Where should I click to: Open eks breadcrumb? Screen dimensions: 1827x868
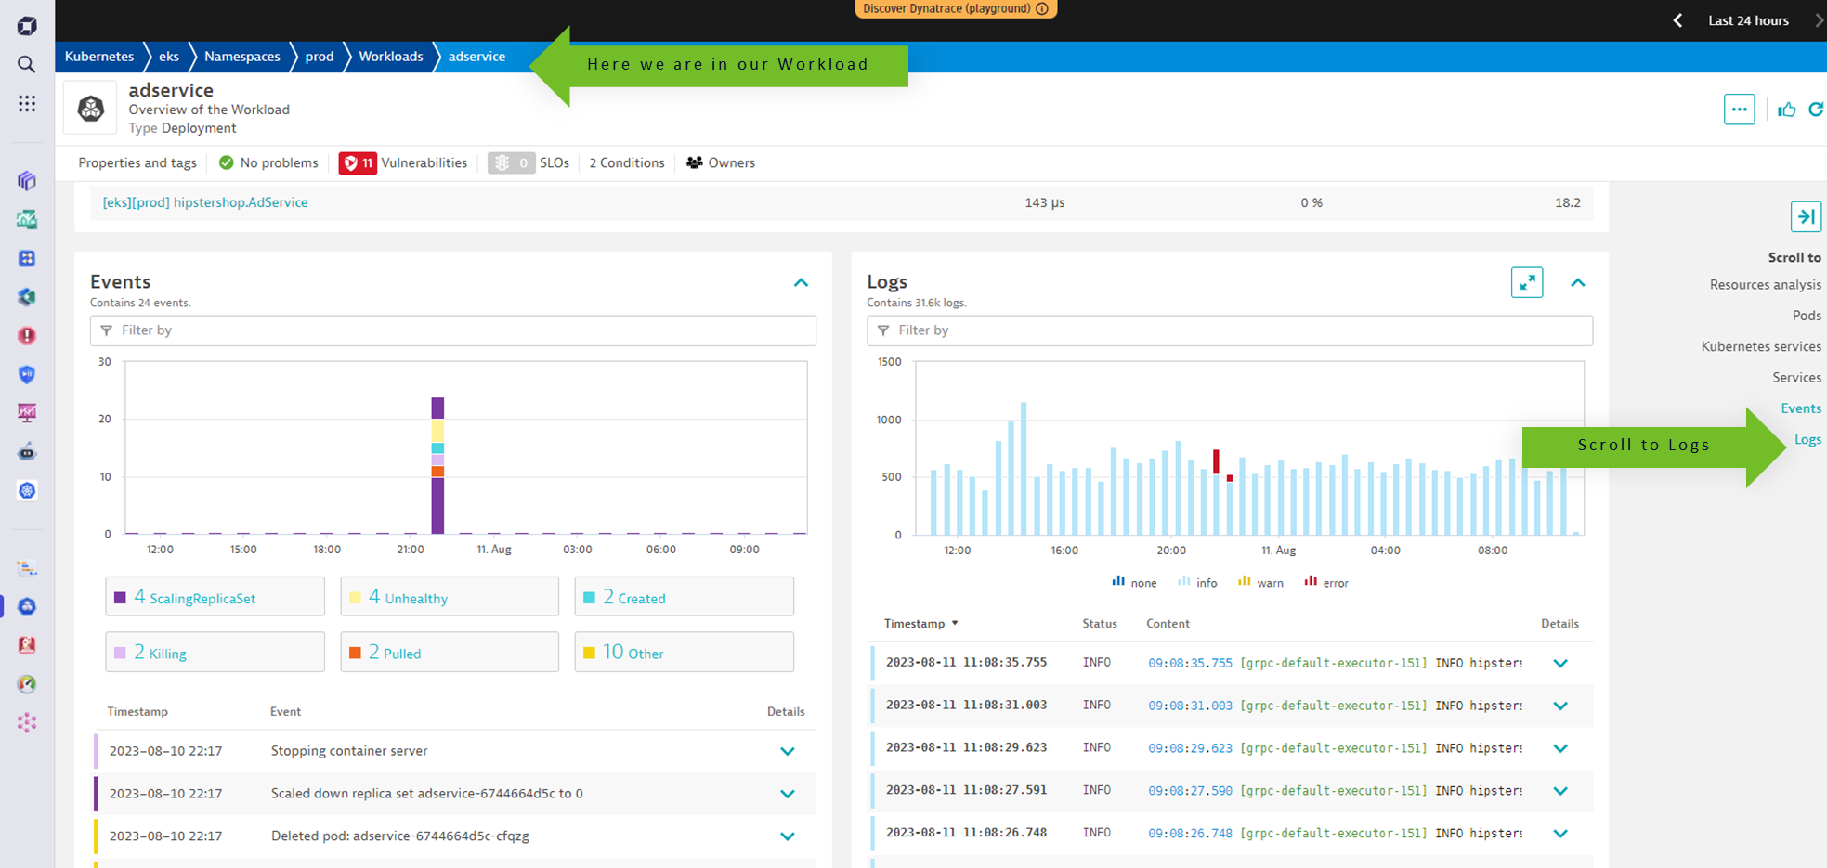pyautogui.click(x=169, y=57)
